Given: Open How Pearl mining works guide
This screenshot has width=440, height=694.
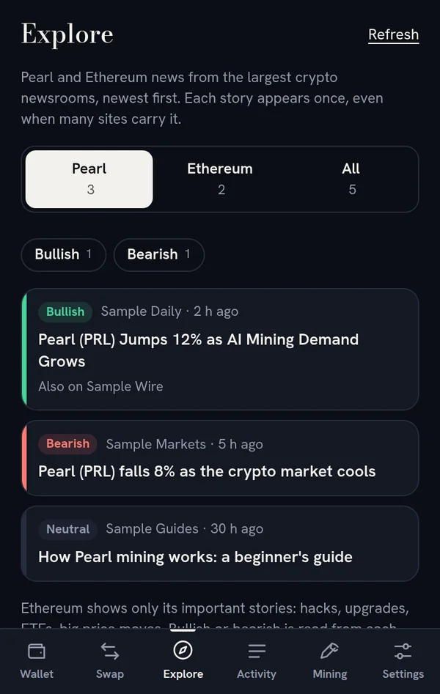Looking at the screenshot, I should pyautogui.click(x=195, y=557).
